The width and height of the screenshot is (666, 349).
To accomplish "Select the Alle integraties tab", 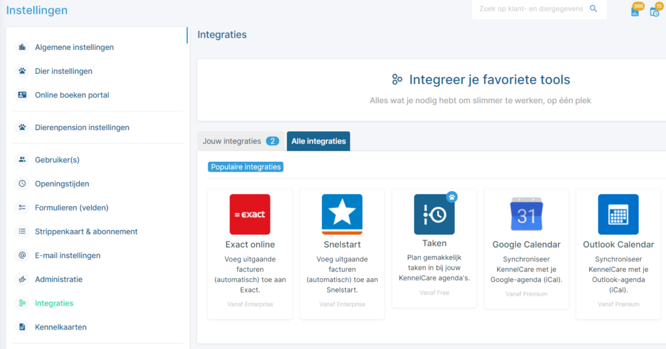I will coord(319,141).
